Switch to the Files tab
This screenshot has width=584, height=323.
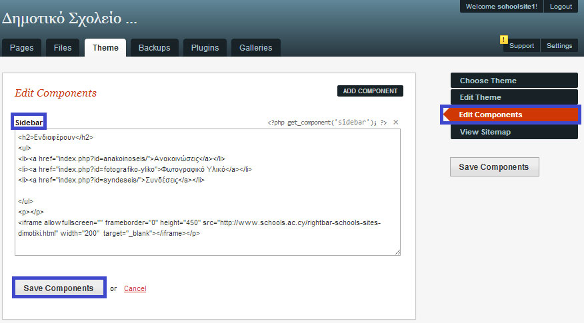tap(63, 48)
